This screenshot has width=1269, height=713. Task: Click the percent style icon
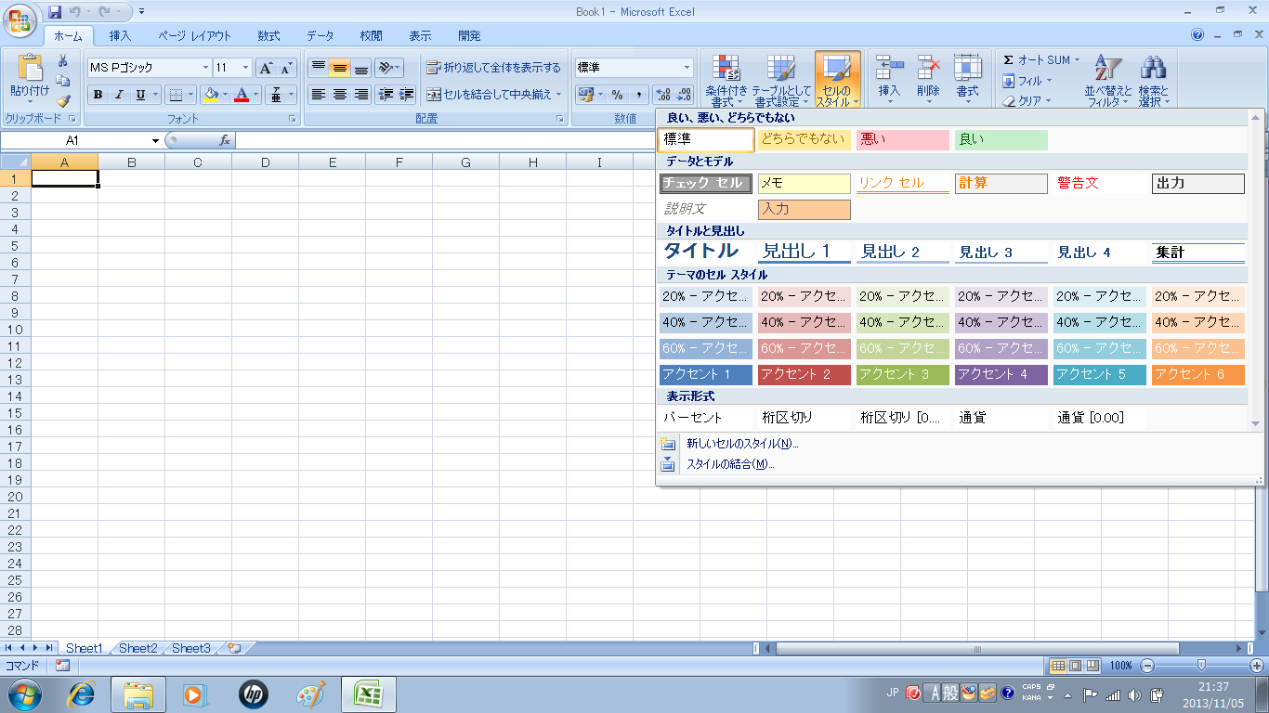(x=616, y=95)
